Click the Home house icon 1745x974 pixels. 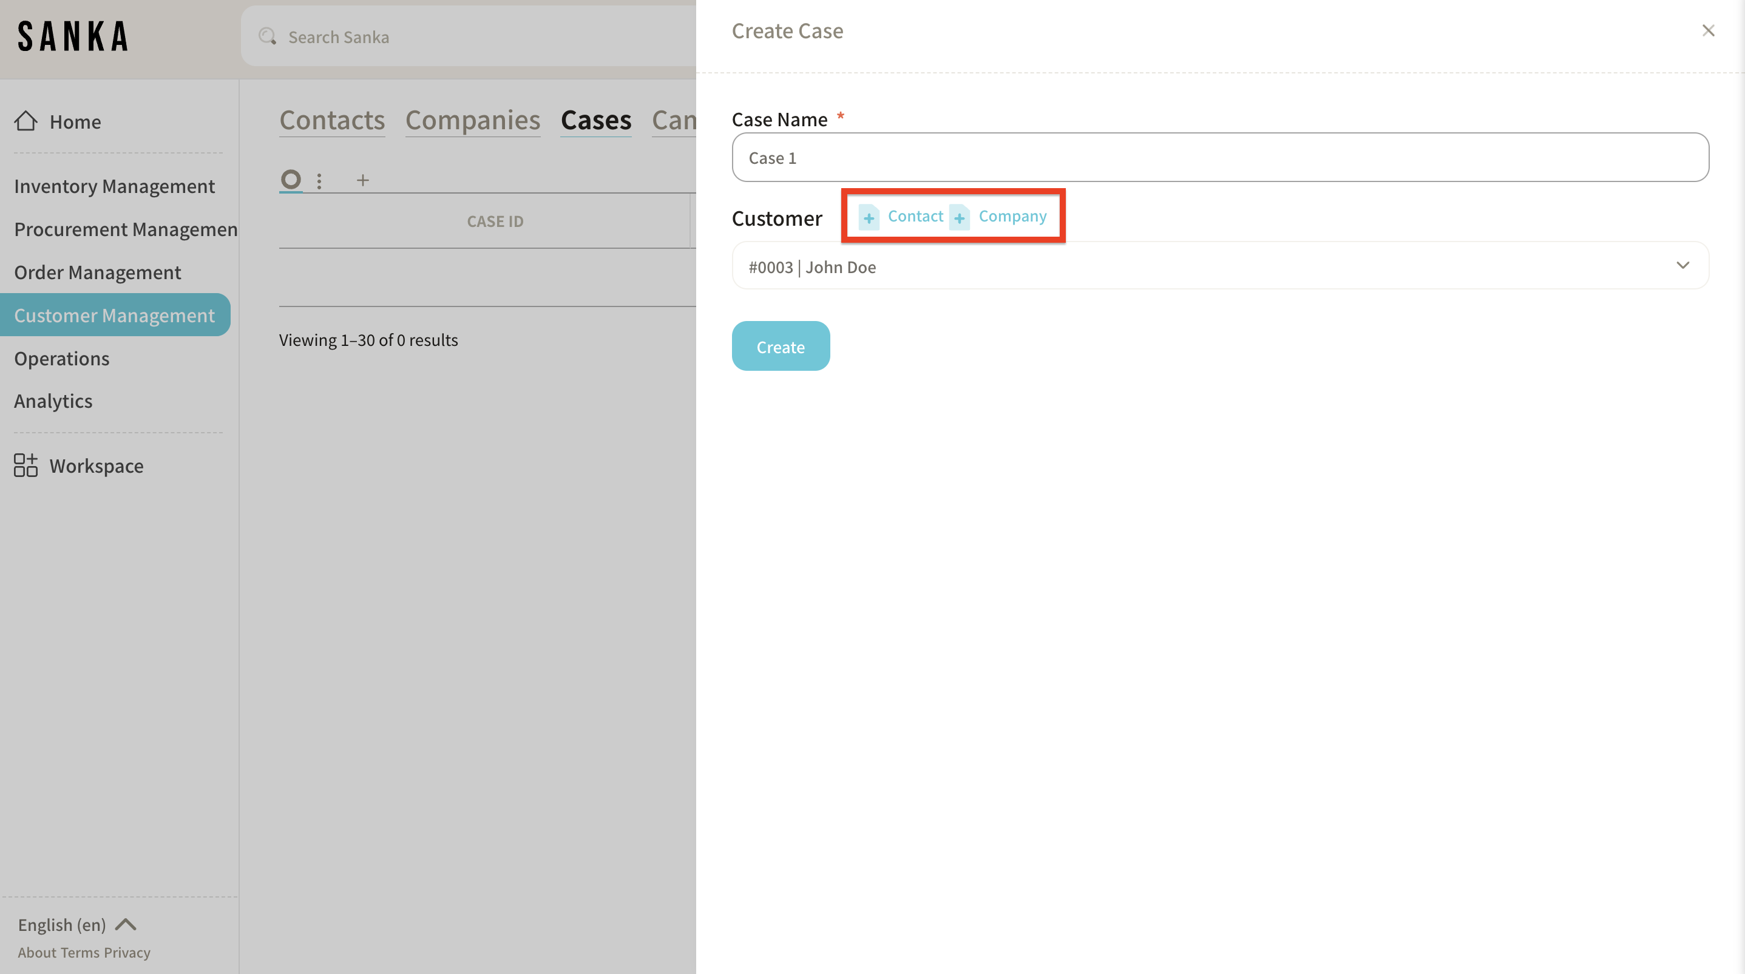(25, 121)
